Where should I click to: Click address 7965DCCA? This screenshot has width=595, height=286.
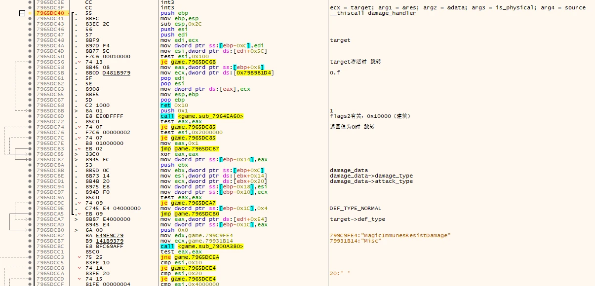pos(50,274)
